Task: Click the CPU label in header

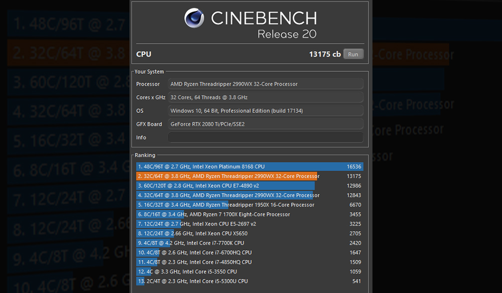Action: [144, 54]
